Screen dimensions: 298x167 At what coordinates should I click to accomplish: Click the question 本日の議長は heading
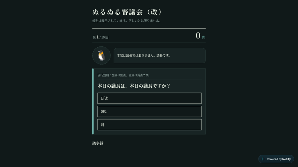point(133,86)
